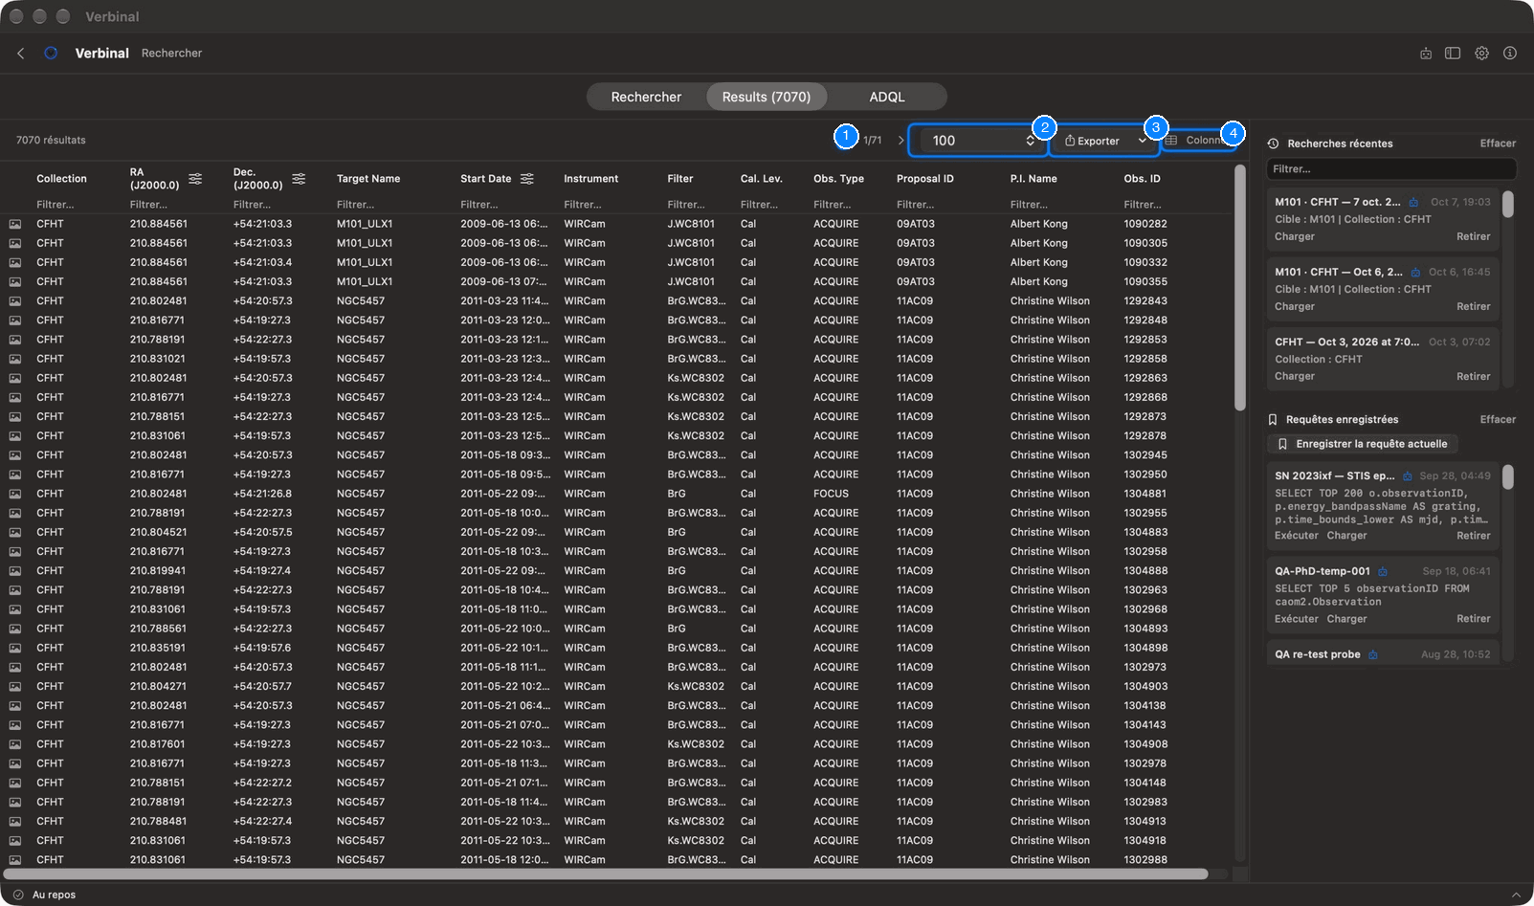
Task: Clear recent searches with Effacer
Action: (x=1498, y=144)
